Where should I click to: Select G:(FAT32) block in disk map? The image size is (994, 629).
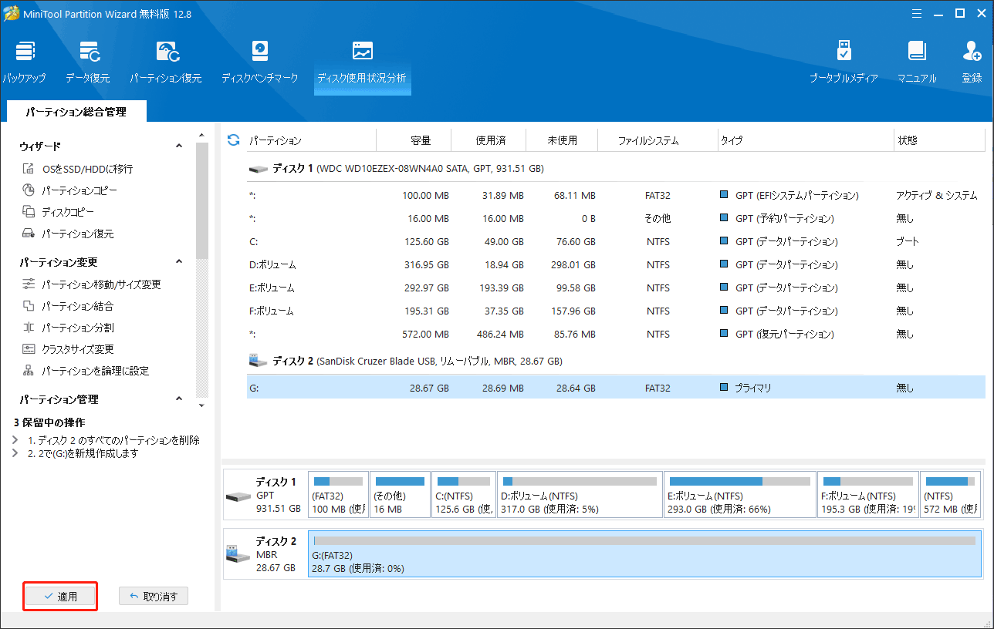(644, 553)
